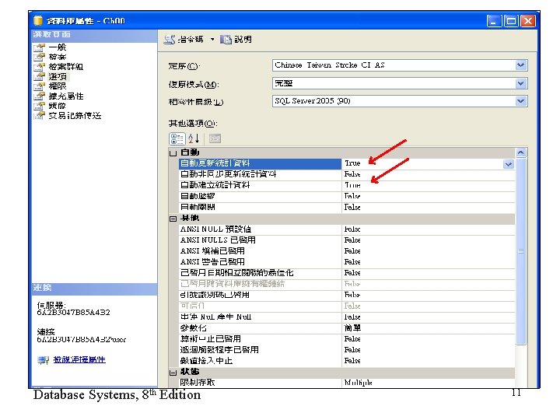Select the 引號識別碼已啟用 row

pos(346,296)
